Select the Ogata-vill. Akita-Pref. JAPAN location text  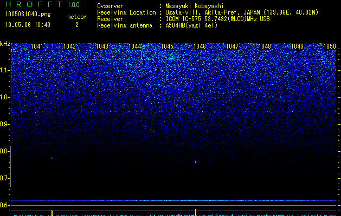click(242, 12)
